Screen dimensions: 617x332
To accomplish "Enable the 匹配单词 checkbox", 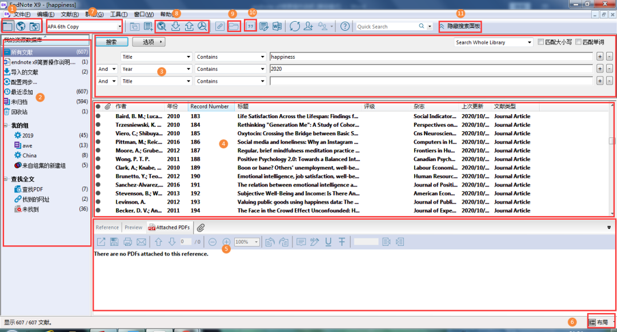I will (578, 42).
